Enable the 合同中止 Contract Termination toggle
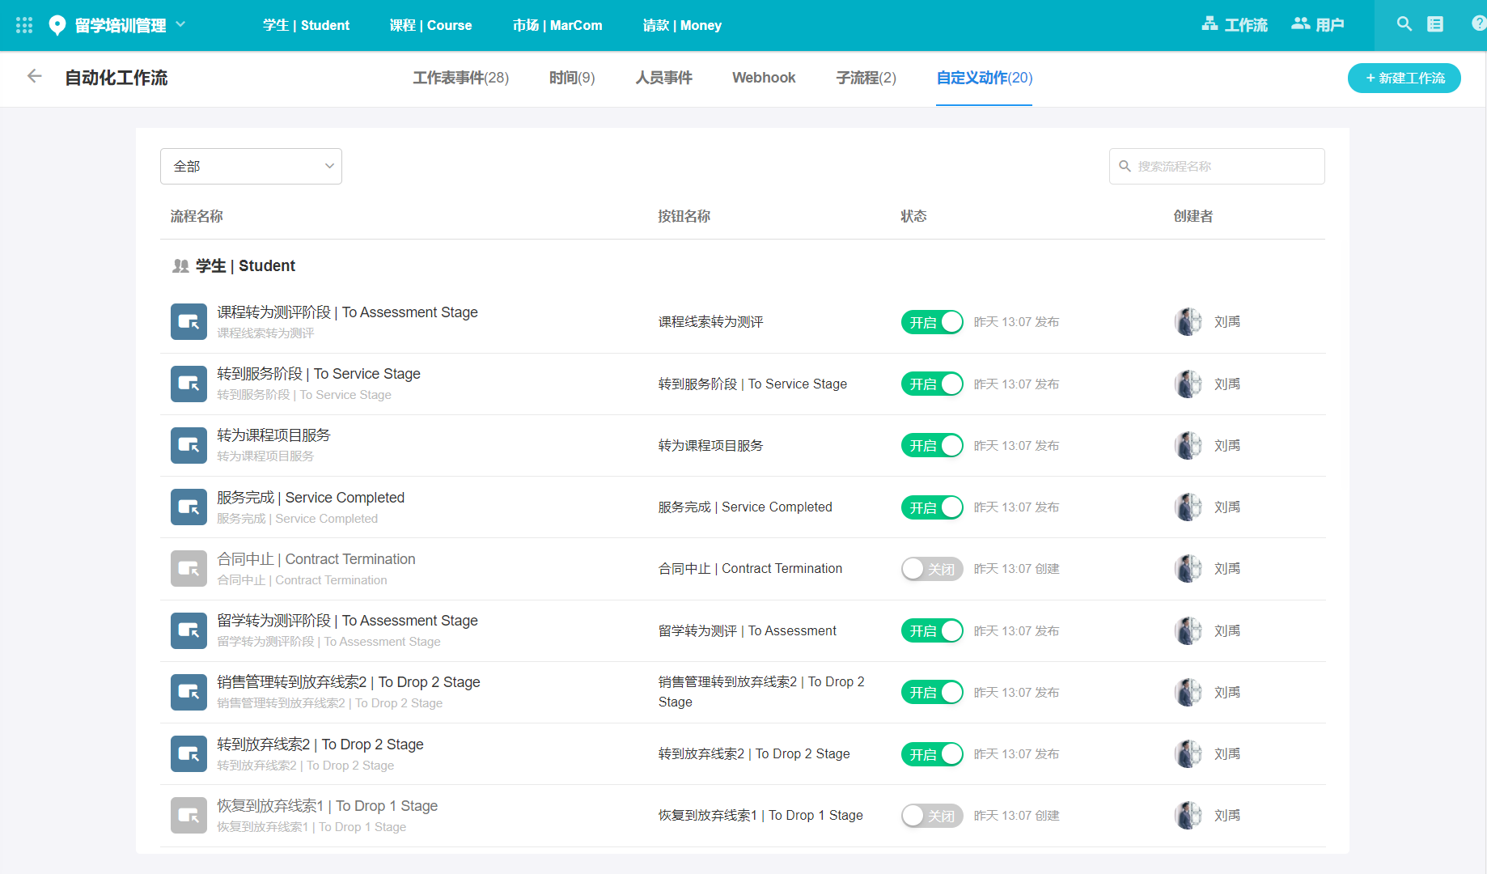Image resolution: width=1487 pixels, height=874 pixels. (932, 569)
